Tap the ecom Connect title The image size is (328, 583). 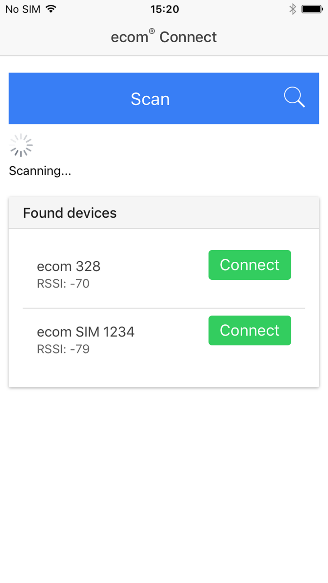(x=164, y=37)
